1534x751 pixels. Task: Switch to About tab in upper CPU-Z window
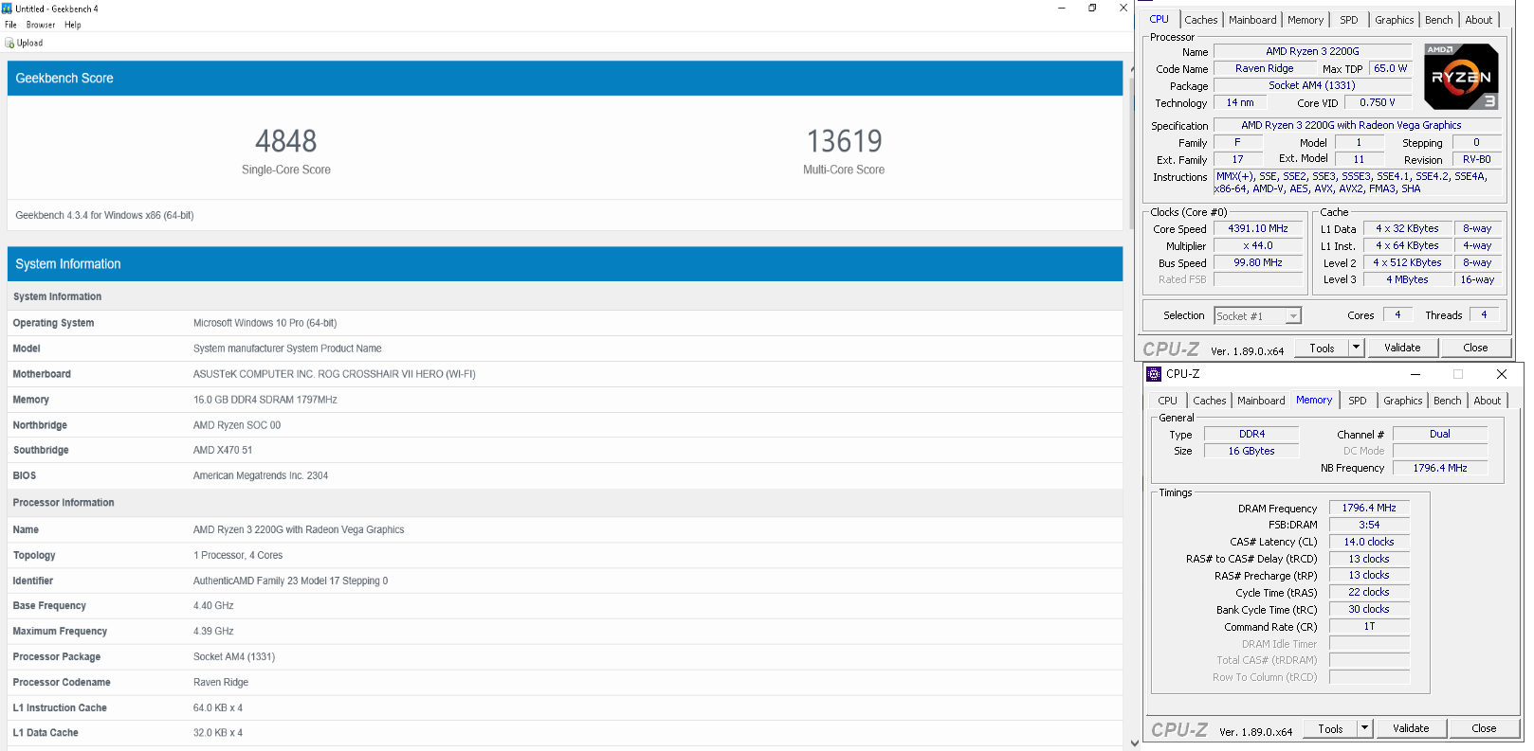click(1479, 20)
